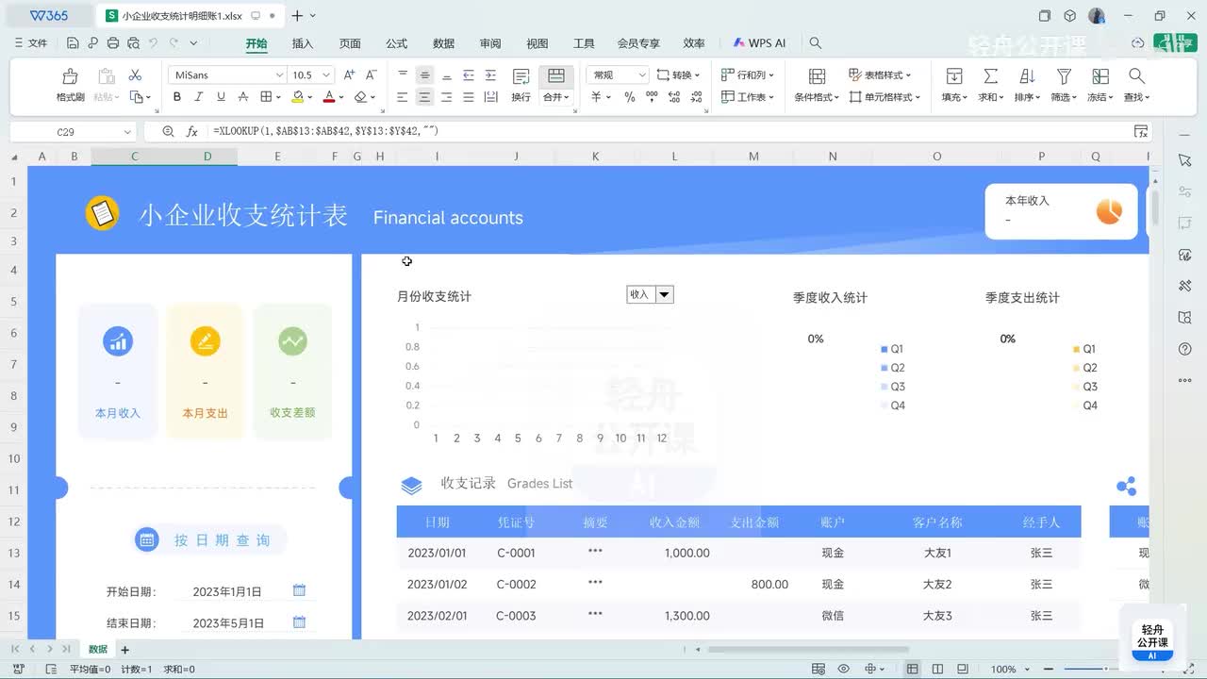1207x679 pixels.
Task: Open the borders dropdown arrow
Action: point(279,97)
